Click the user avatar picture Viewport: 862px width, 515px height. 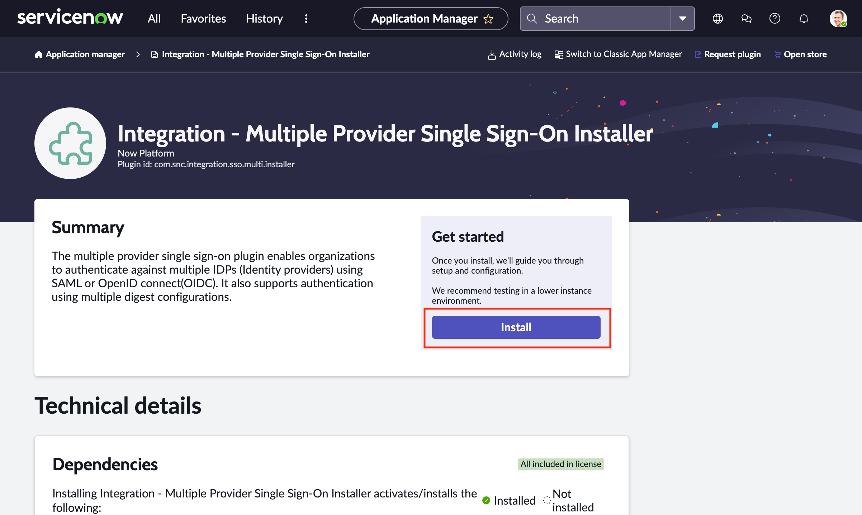(x=838, y=18)
